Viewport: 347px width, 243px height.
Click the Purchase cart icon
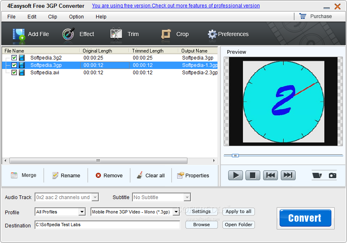(x=303, y=16)
